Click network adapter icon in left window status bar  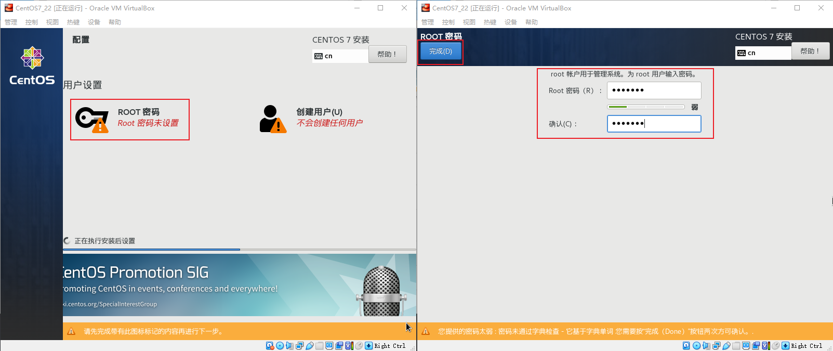click(300, 346)
